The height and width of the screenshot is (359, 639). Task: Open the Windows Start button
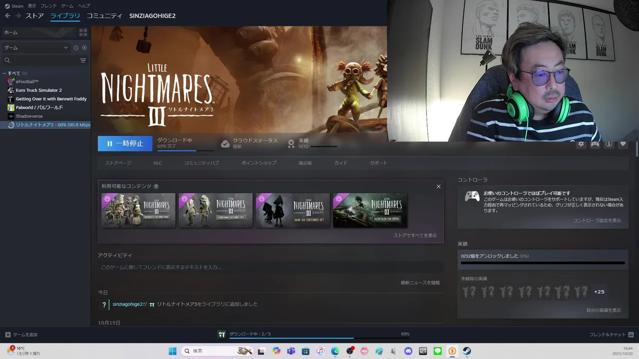click(x=172, y=351)
